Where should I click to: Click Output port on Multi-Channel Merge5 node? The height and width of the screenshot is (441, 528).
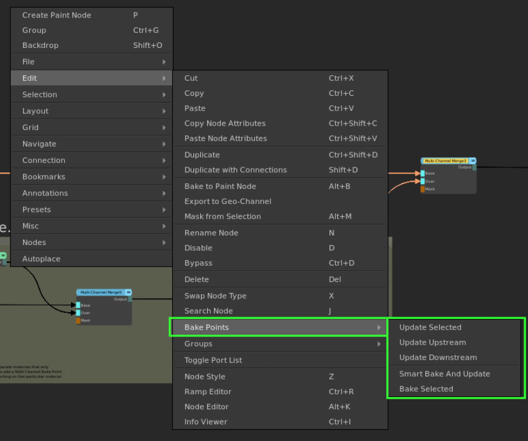[129, 299]
